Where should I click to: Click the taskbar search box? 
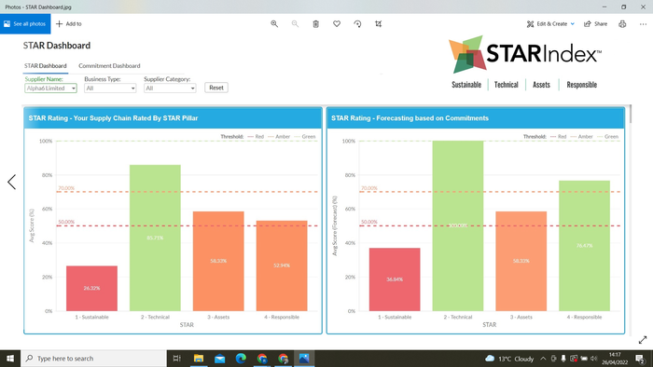point(93,359)
